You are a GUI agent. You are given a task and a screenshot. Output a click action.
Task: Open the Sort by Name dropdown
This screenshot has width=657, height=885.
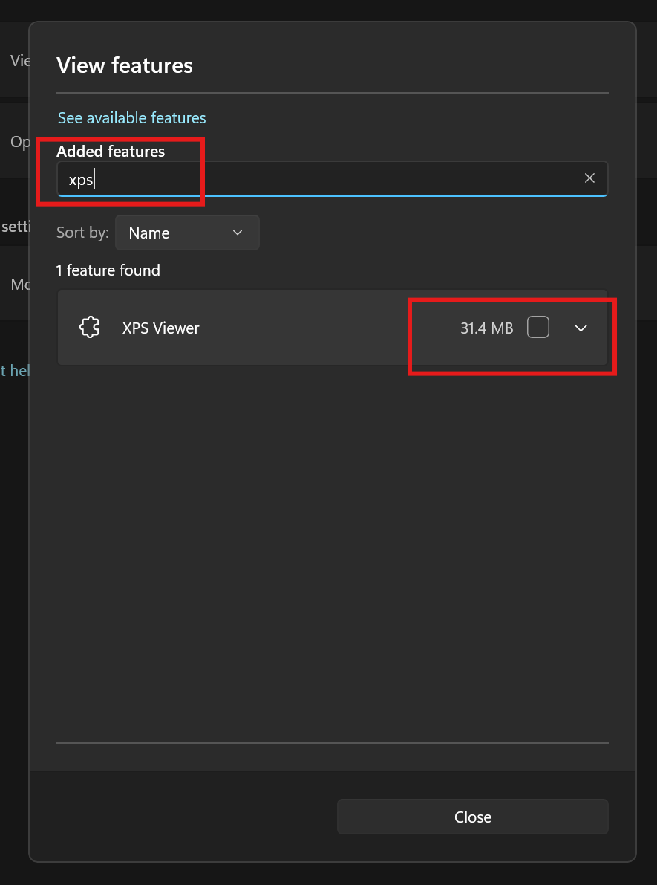pos(187,233)
